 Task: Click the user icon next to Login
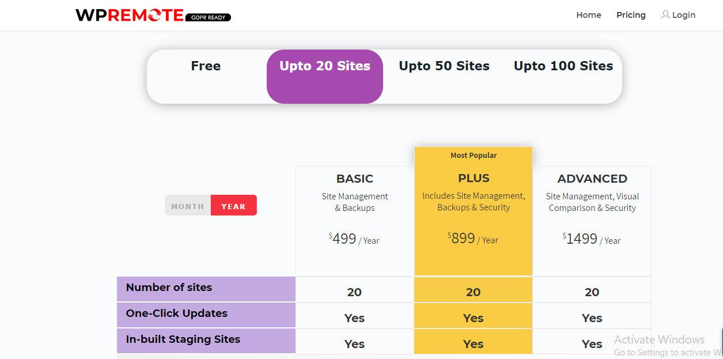(x=665, y=14)
